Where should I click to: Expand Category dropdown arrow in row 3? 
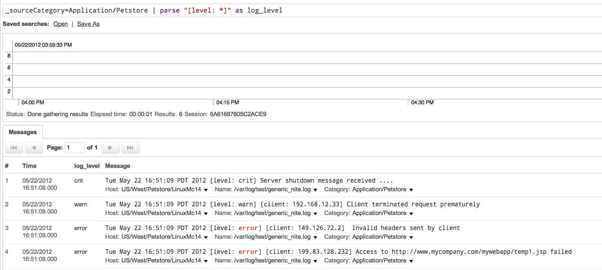pyautogui.click(x=411, y=237)
